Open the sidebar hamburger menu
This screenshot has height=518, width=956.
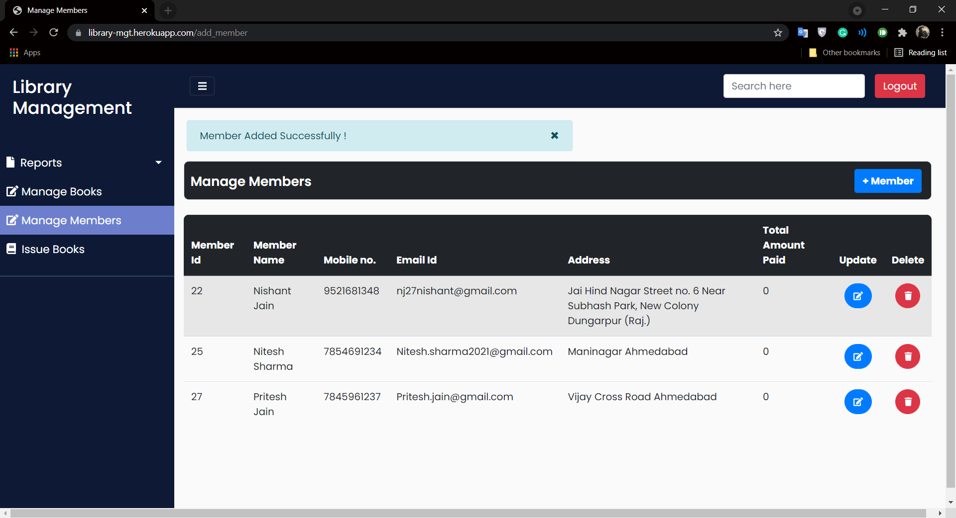coord(202,86)
